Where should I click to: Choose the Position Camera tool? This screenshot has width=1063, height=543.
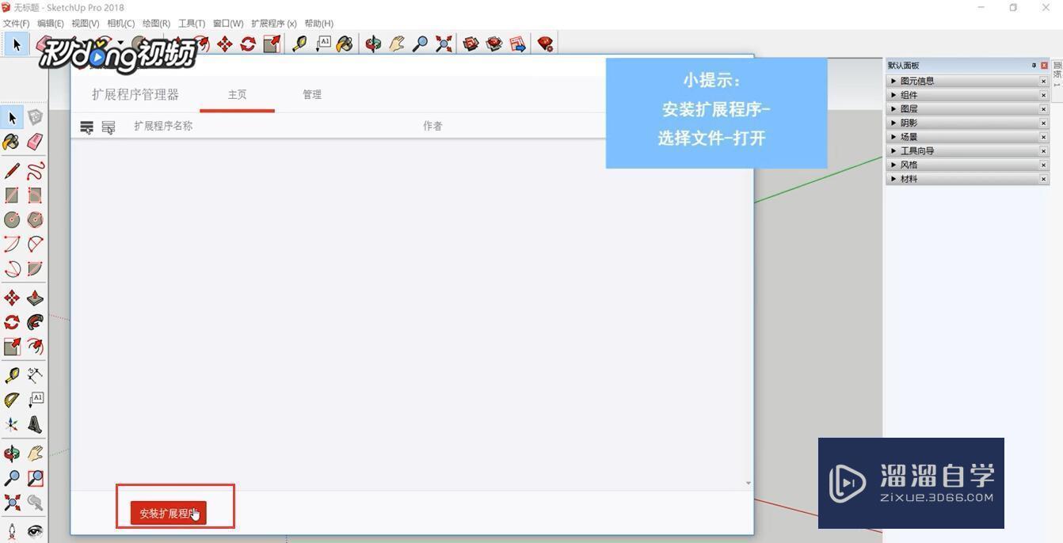(12, 531)
